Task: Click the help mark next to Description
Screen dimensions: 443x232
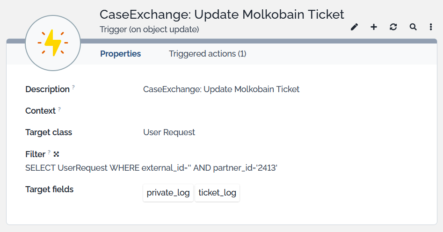Action: point(73,87)
